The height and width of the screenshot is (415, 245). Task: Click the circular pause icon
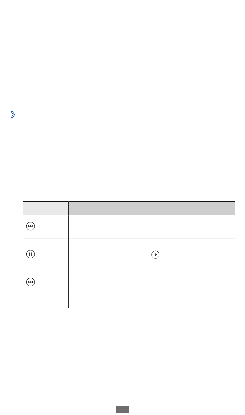pos(30,254)
